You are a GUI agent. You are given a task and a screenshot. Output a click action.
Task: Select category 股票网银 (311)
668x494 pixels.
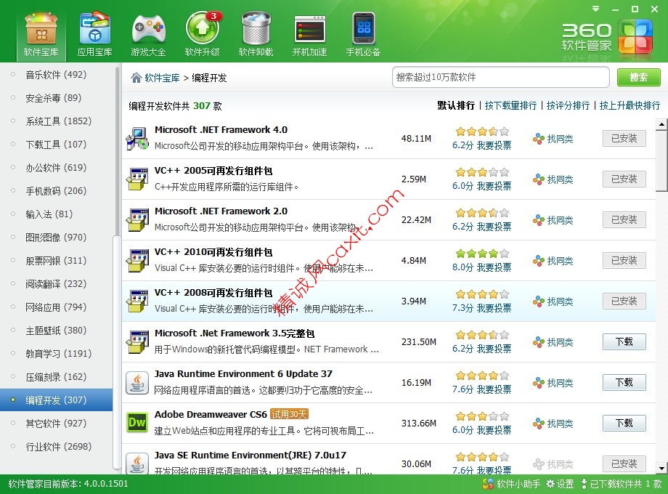point(56,261)
